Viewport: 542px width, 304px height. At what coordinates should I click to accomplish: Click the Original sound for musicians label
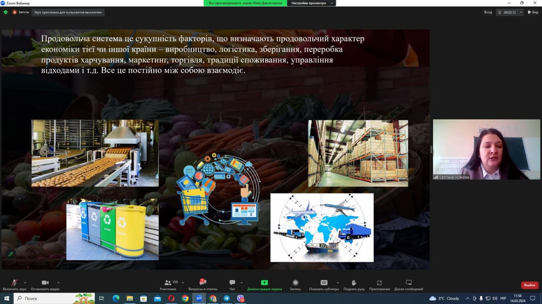[68, 12]
